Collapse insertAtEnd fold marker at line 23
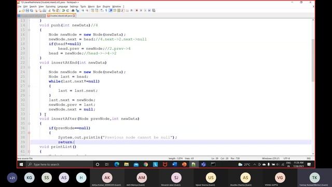Viewport: 332px width, 187px height. pyautogui.click(x=29, y=67)
